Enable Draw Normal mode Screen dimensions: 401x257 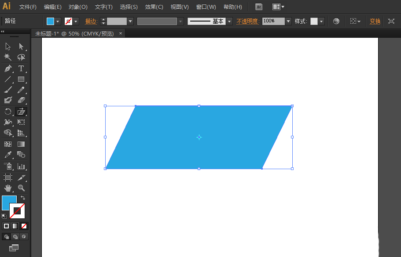click(x=7, y=237)
